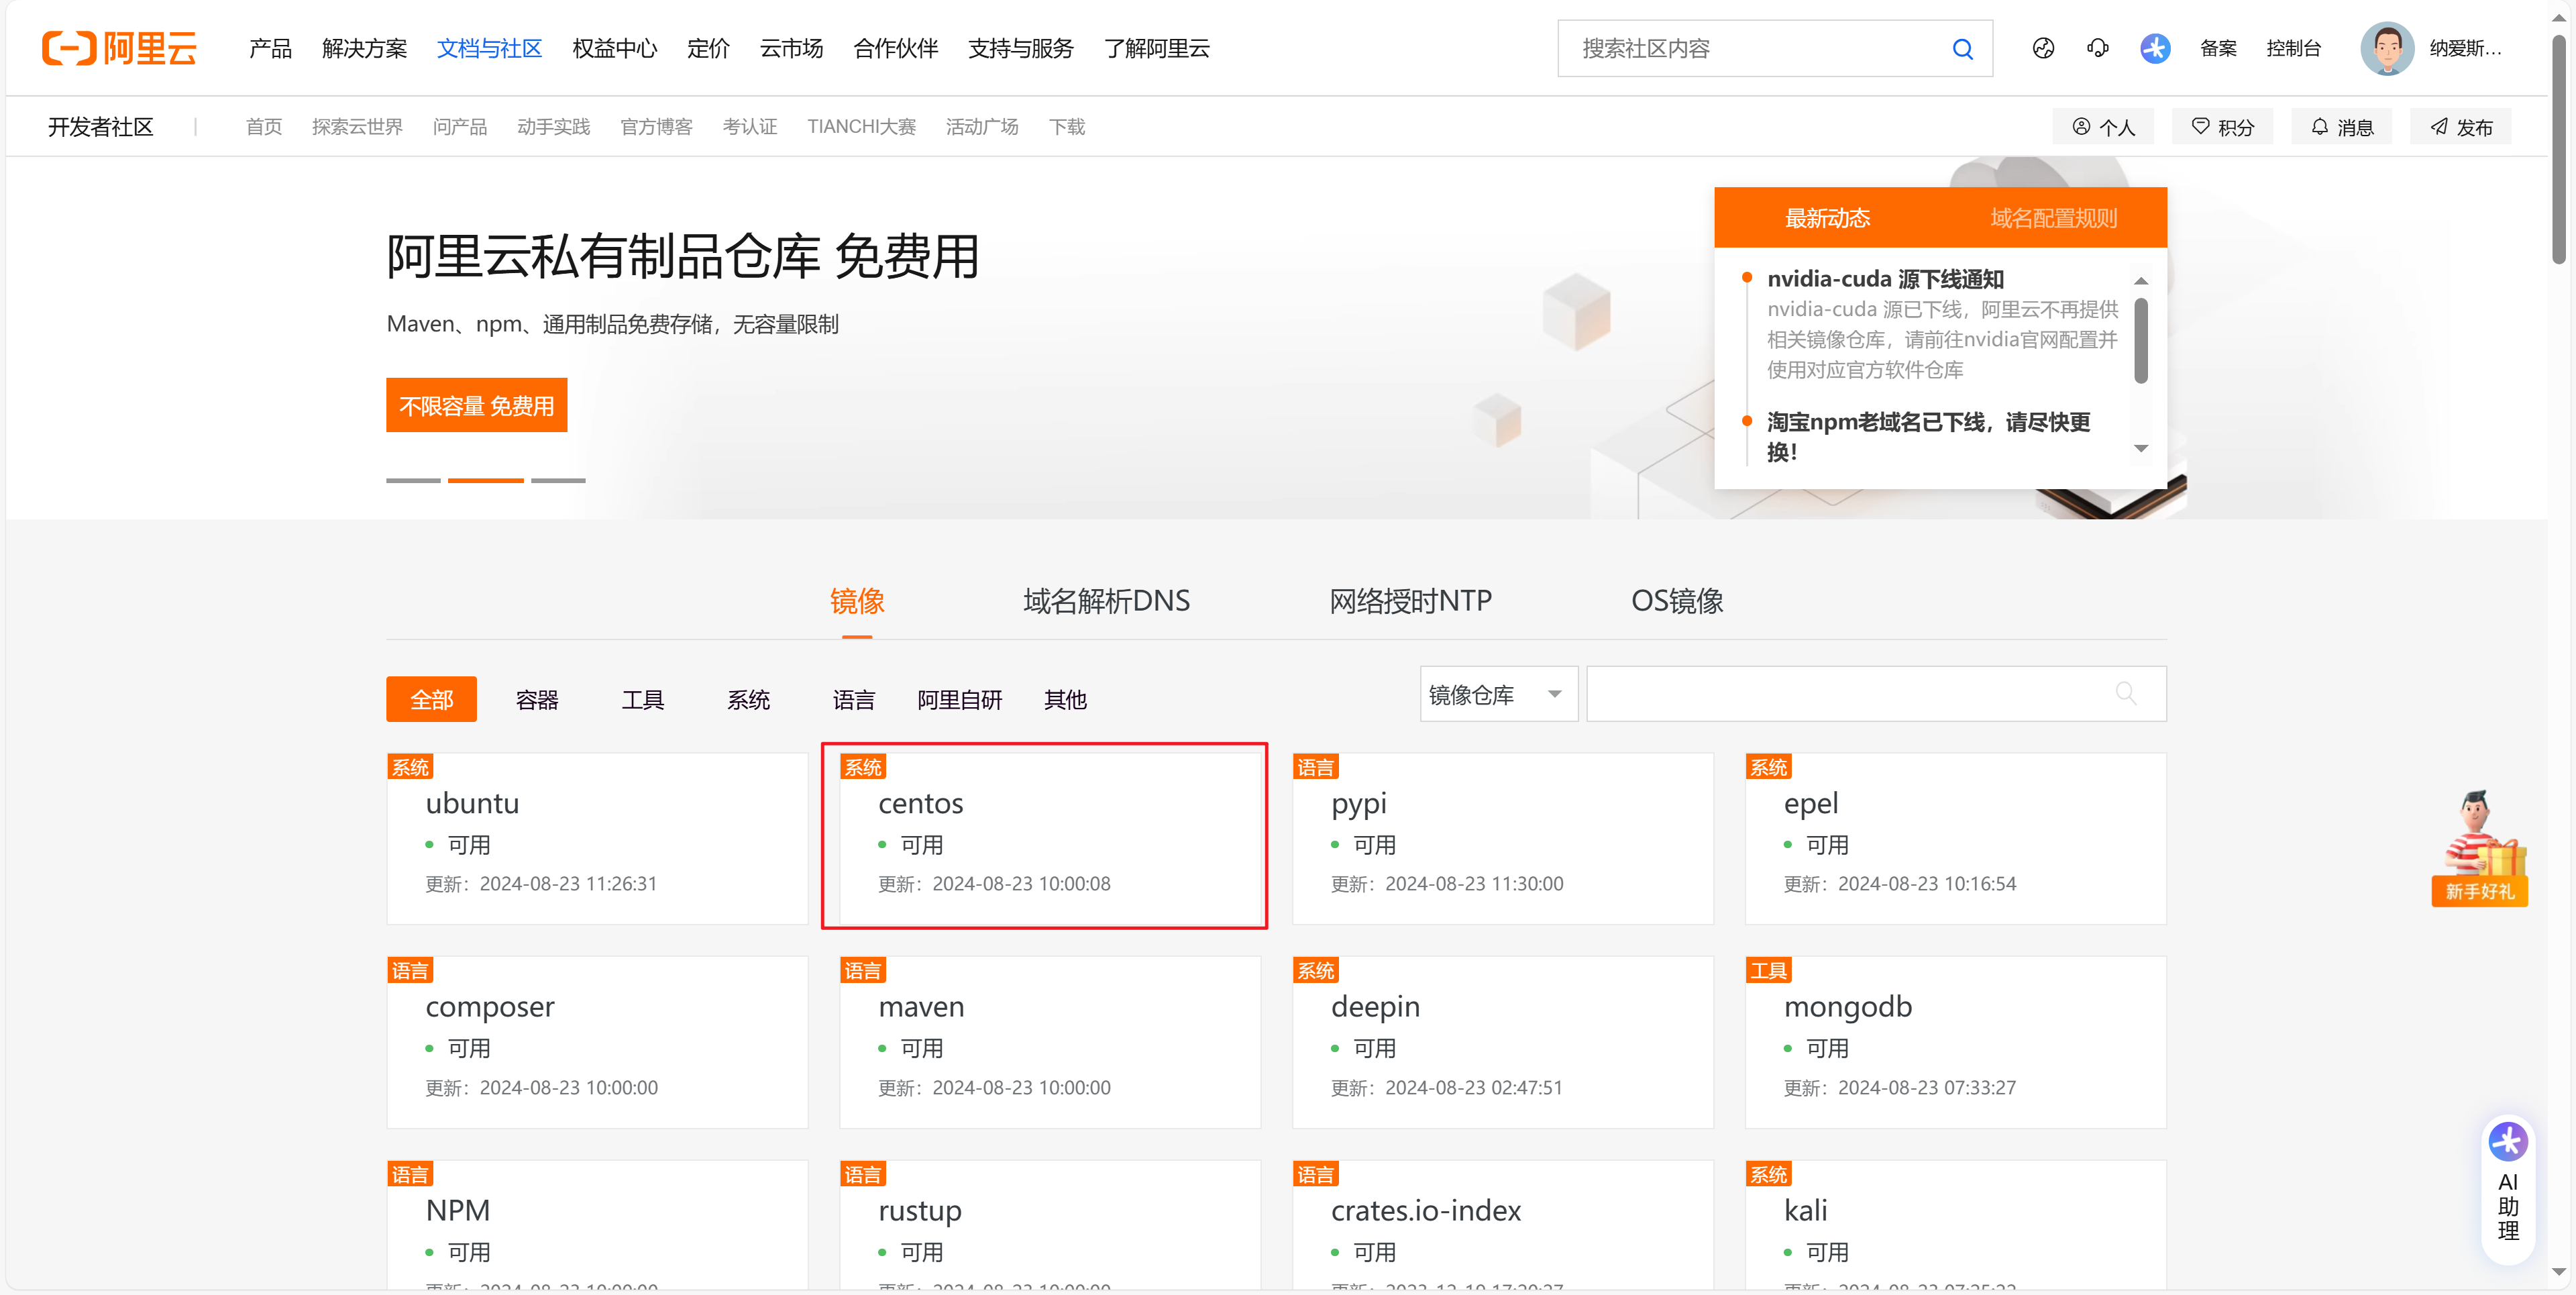Click the mirror search magnifier icon
This screenshot has width=2576, height=1295.
tap(2125, 693)
